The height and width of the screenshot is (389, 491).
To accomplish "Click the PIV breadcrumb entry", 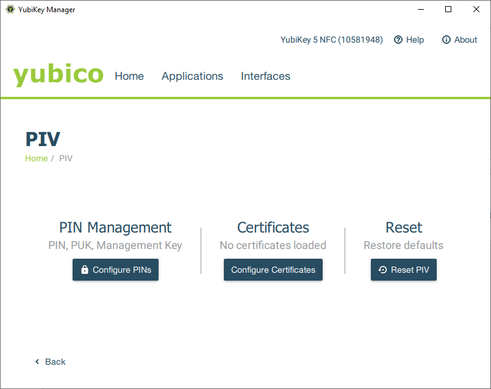I will point(65,158).
